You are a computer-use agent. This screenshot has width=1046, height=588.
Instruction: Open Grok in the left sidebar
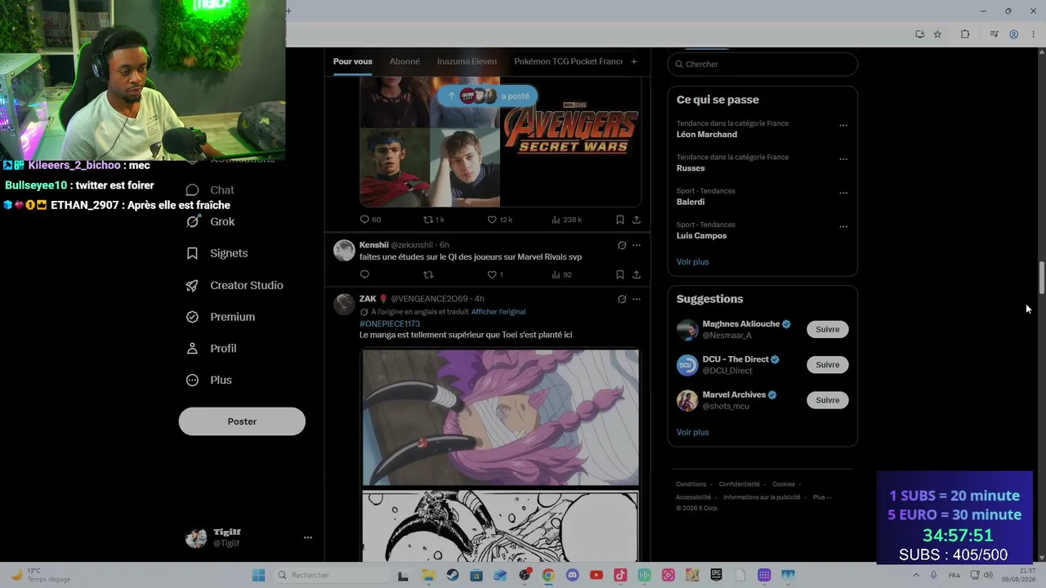211,222
